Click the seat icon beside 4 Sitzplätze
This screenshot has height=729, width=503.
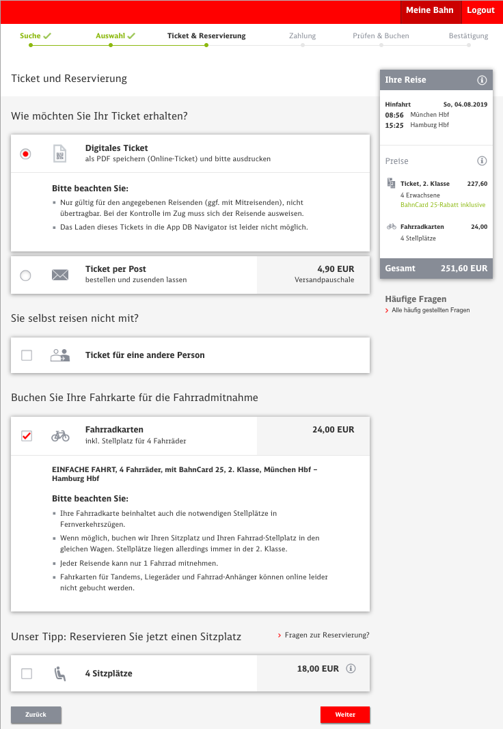click(x=60, y=674)
